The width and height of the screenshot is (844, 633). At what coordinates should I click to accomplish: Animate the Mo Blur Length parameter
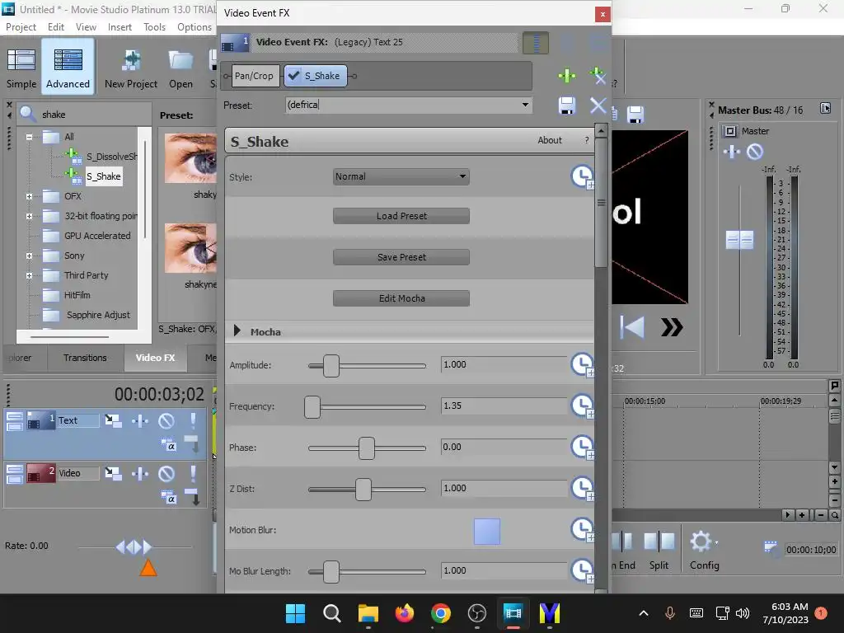pyautogui.click(x=583, y=571)
